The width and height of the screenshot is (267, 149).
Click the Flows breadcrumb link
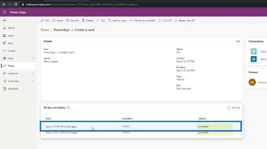(45, 30)
